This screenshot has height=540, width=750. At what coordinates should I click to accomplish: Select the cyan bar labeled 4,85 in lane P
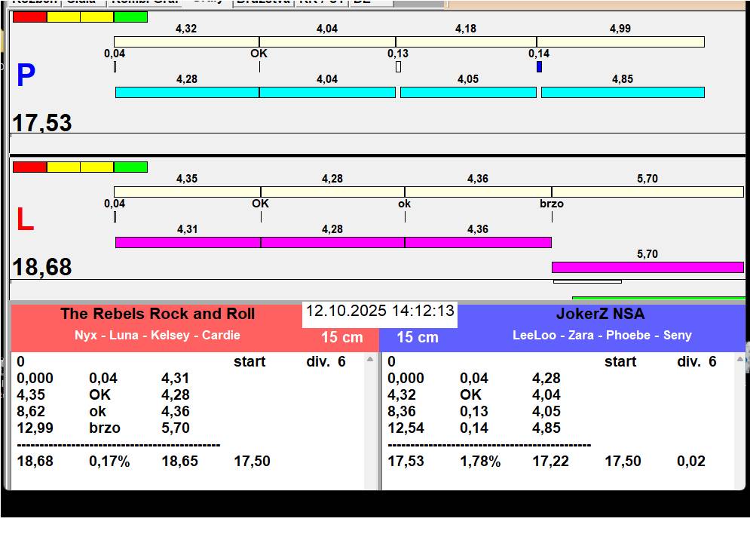tap(623, 93)
